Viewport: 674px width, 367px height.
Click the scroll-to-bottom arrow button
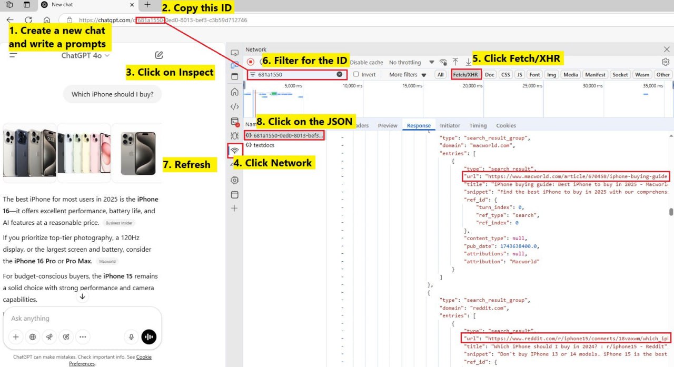(82, 296)
